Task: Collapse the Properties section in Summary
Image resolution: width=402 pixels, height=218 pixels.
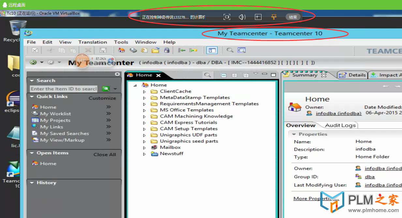Action: click(x=294, y=134)
